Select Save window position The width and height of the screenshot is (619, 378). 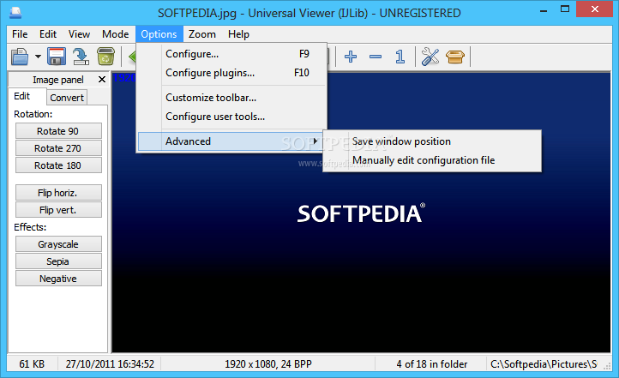click(x=432, y=141)
